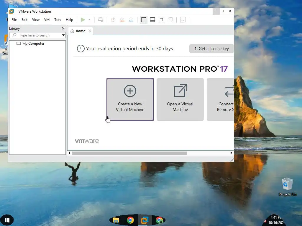302x226 pixels.
Task: Open the VM menu
Action: click(x=47, y=20)
